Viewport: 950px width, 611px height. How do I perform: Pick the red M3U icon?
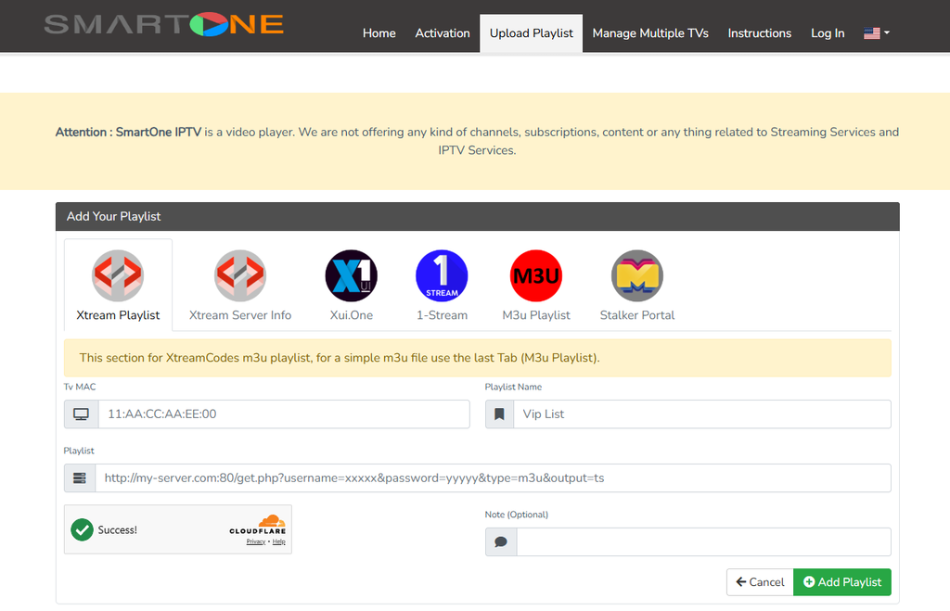point(536,275)
